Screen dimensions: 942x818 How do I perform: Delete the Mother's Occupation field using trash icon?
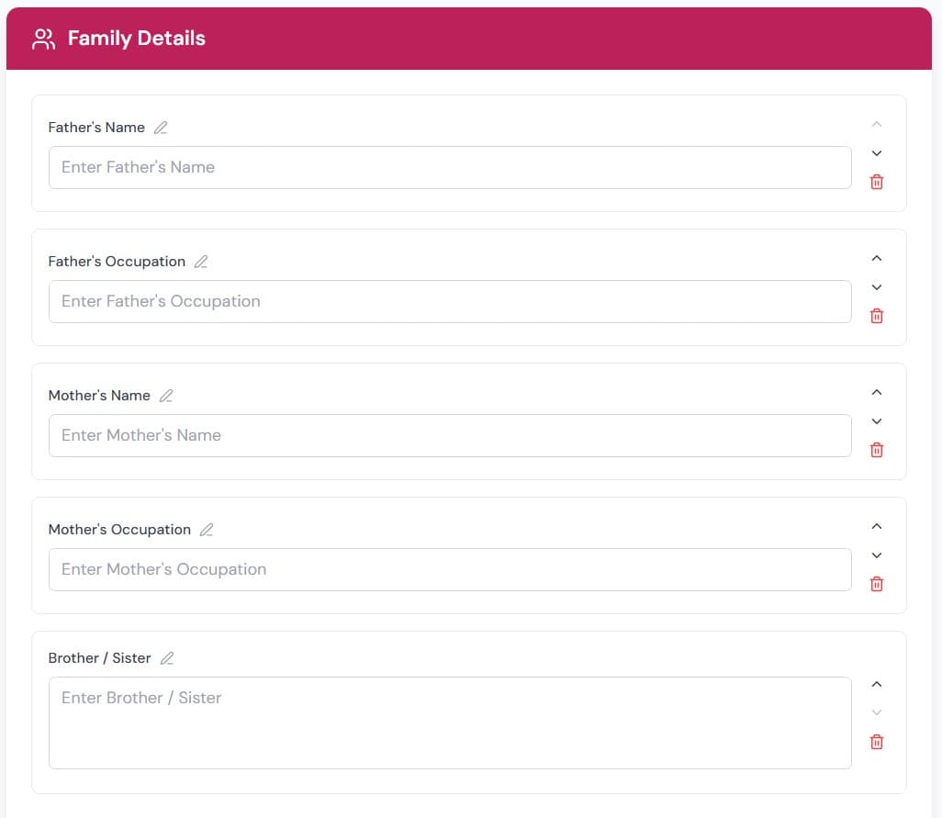coord(877,583)
